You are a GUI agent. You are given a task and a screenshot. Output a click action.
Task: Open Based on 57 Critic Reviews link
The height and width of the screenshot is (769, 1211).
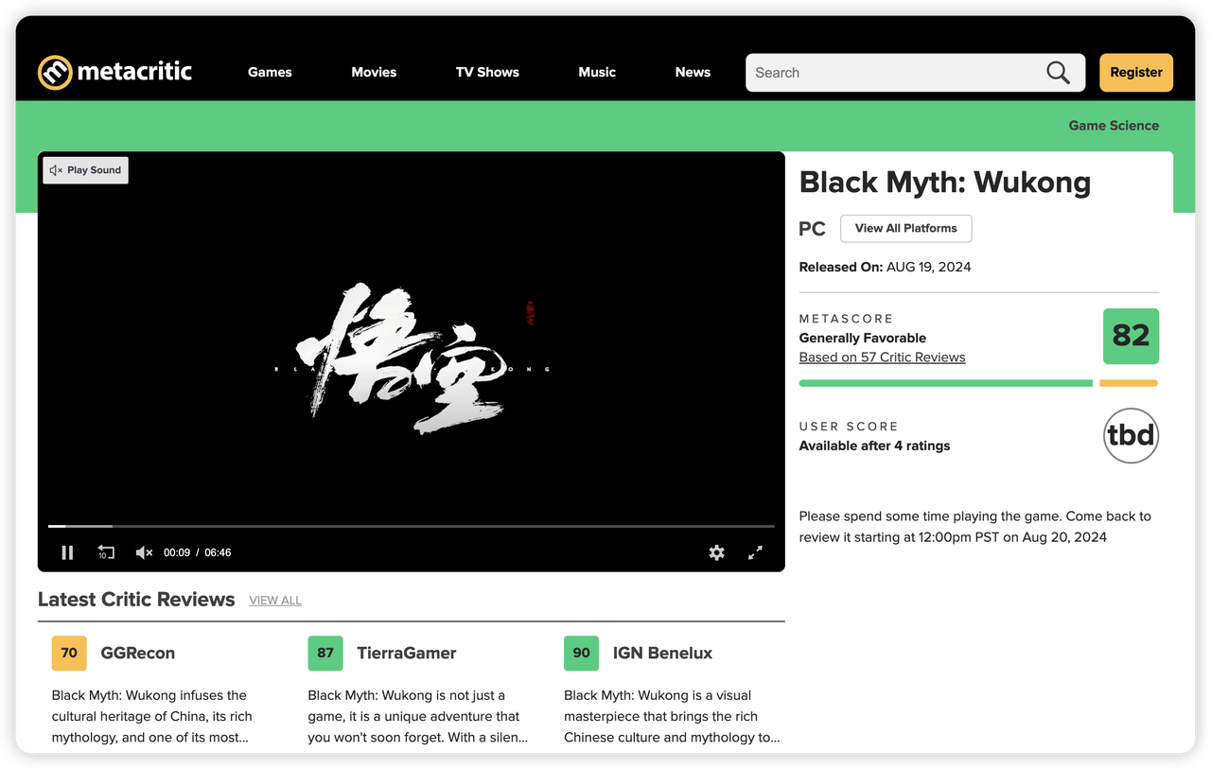coord(882,358)
